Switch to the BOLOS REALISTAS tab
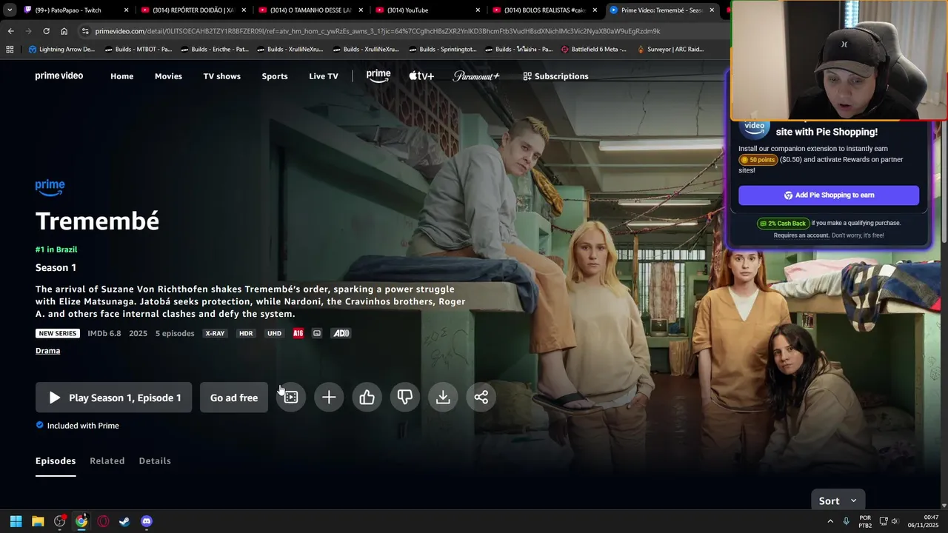Image resolution: width=948 pixels, height=533 pixels. [x=546, y=10]
